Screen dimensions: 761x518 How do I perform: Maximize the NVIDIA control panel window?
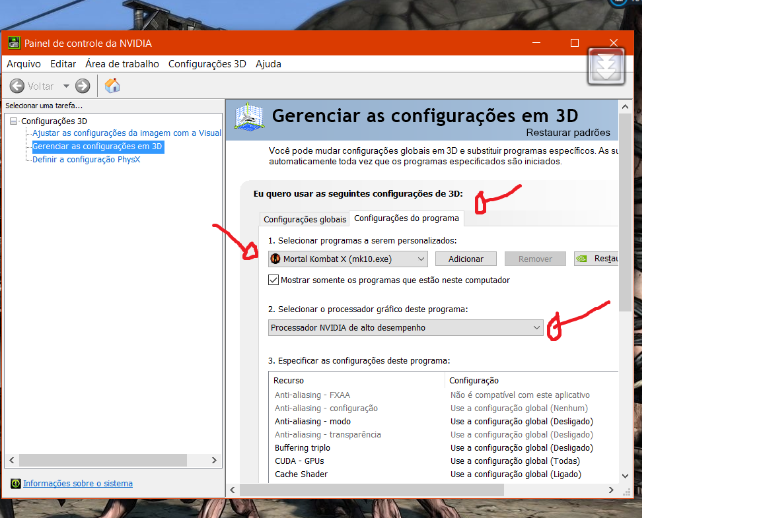[x=575, y=43]
